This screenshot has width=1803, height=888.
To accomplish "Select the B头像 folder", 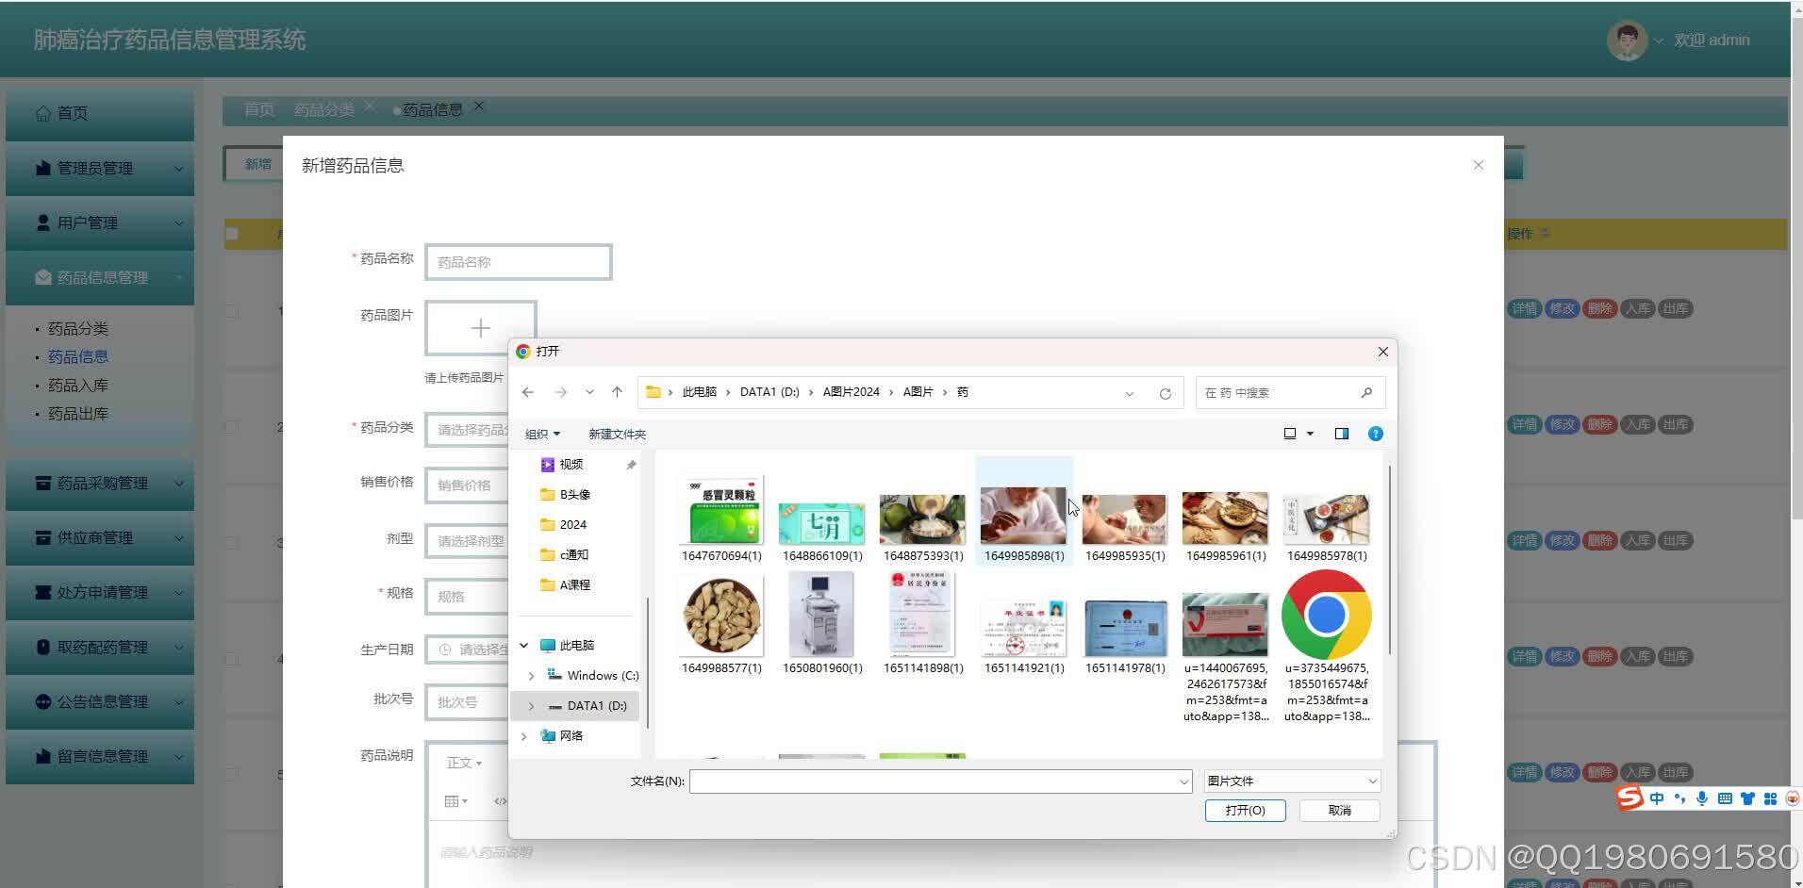I will point(575,494).
